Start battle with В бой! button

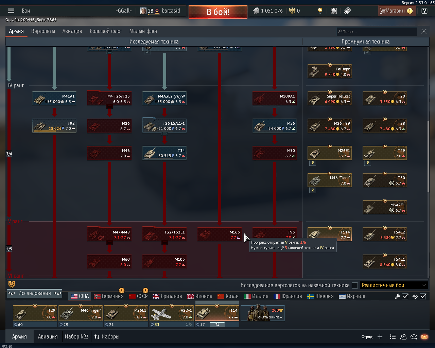218,12
